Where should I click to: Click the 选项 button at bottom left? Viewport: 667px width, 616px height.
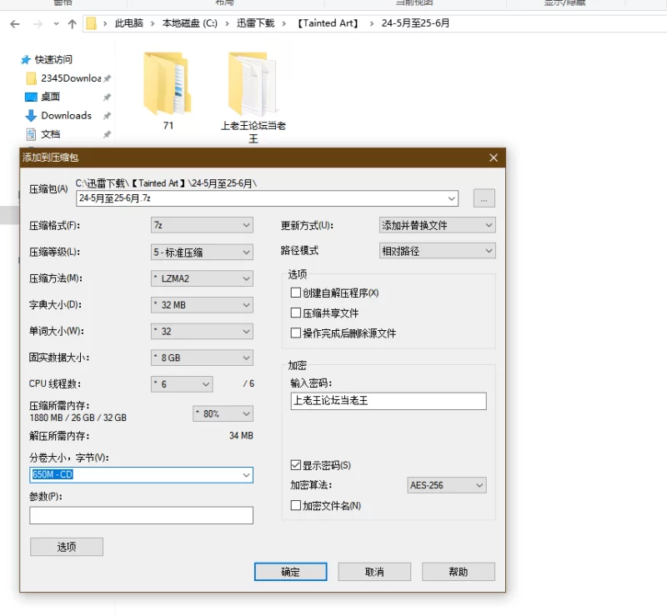coord(67,547)
